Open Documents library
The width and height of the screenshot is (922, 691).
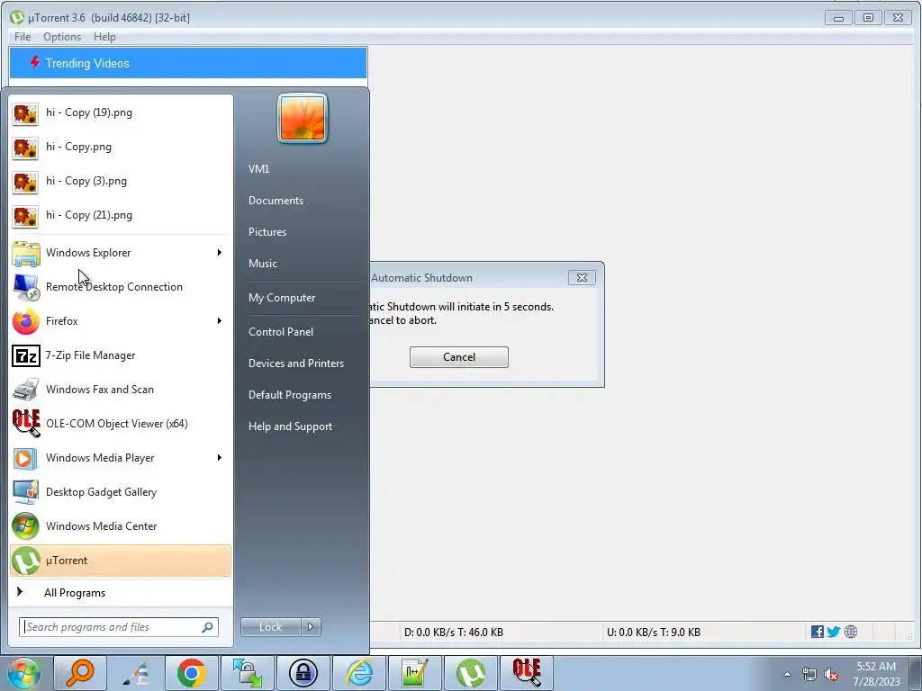pos(276,201)
